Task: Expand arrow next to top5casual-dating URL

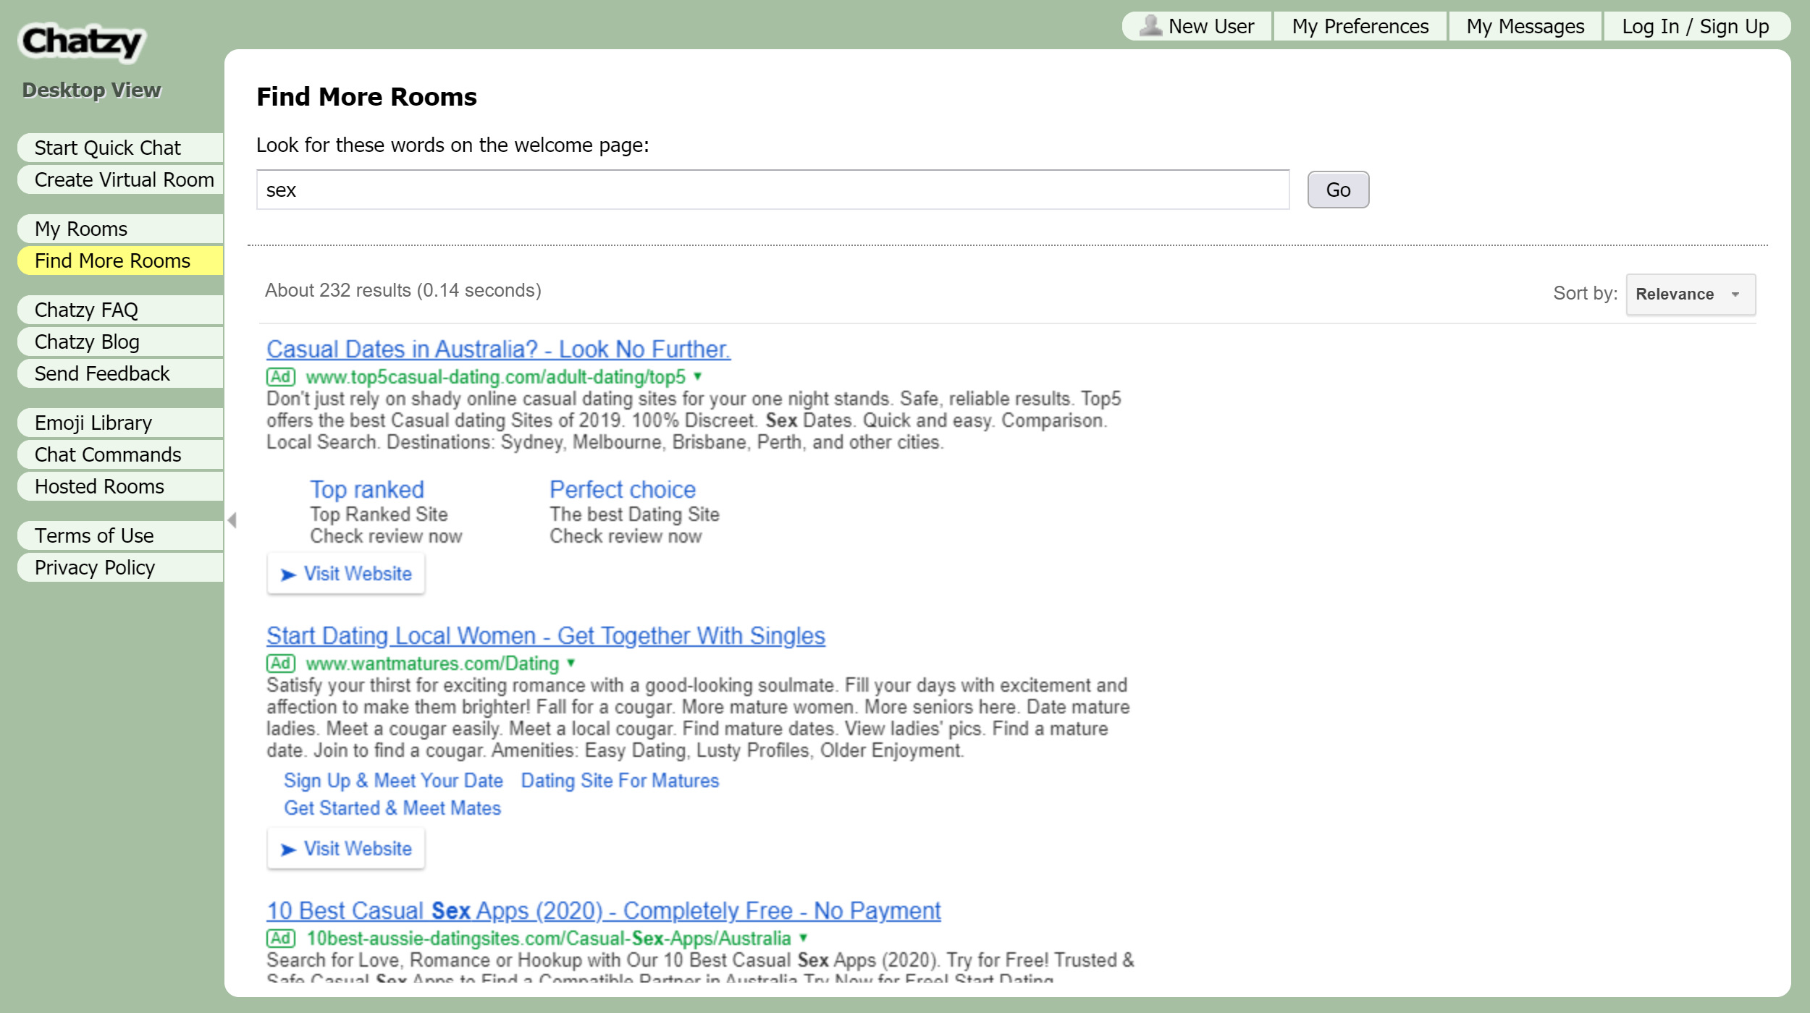Action: coord(698,376)
